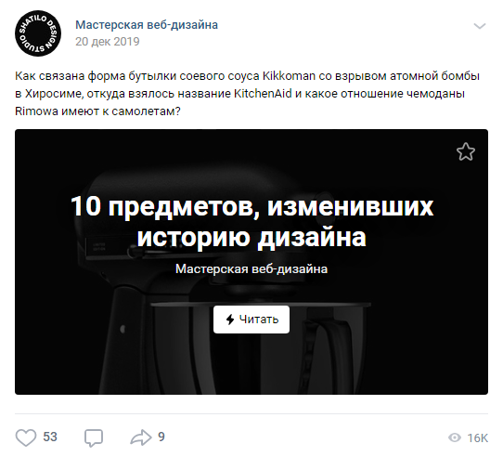Like the post with the heart icon
503x457 pixels.
pos(26,437)
